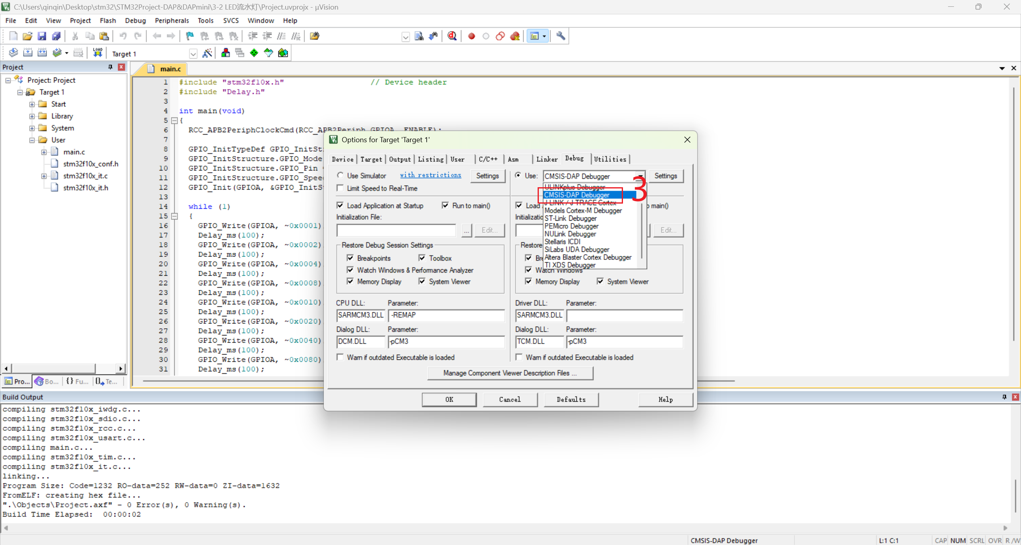This screenshot has width=1021, height=545.
Task: Open Options for Target wand icon
Action: (207, 53)
